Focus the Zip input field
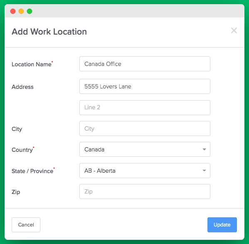 pyautogui.click(x=145, y=191)
